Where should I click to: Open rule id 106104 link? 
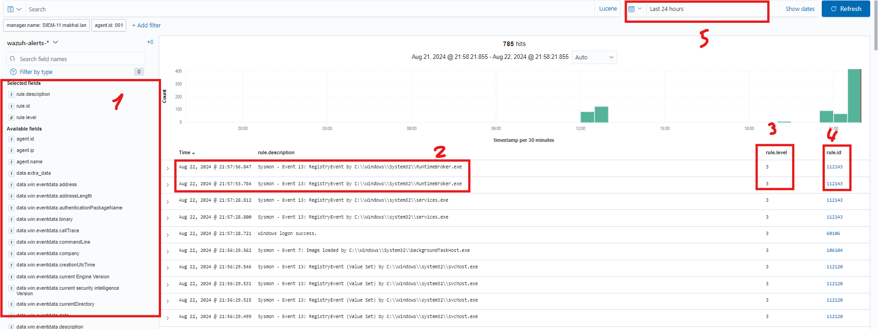(x=835, y=251)
